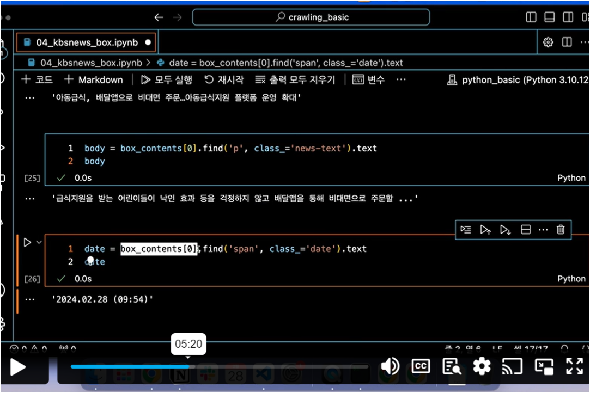Navigate back with the left arrow
The image size is (590, 393).
(159, 17)
